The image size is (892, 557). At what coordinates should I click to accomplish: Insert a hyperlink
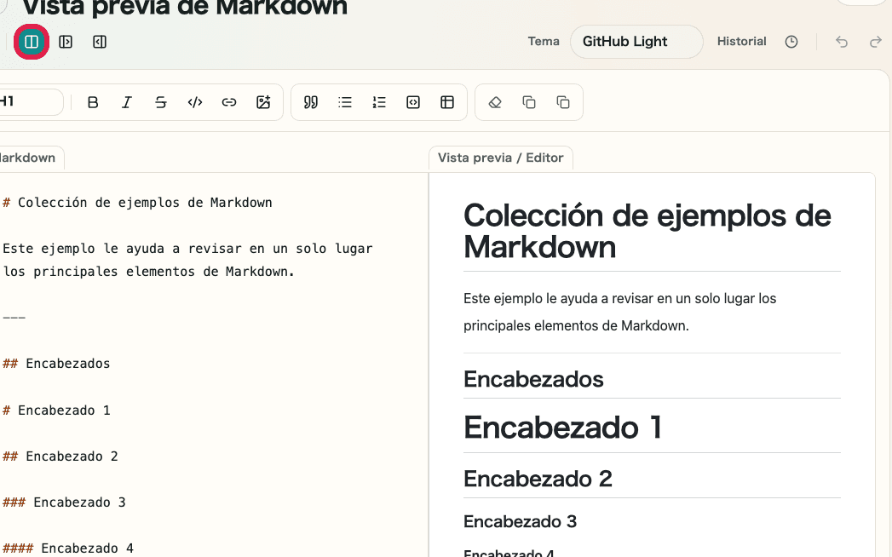[x=228, y=102]
